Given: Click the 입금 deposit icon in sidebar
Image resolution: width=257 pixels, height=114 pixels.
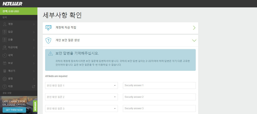Looking at the screenshot, I should [5, 32].
